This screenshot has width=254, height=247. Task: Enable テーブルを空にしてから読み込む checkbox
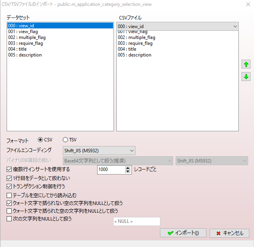[9, 195]
